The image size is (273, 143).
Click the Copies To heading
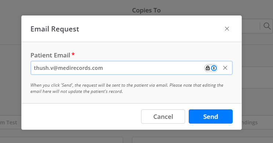click(147, 10)
